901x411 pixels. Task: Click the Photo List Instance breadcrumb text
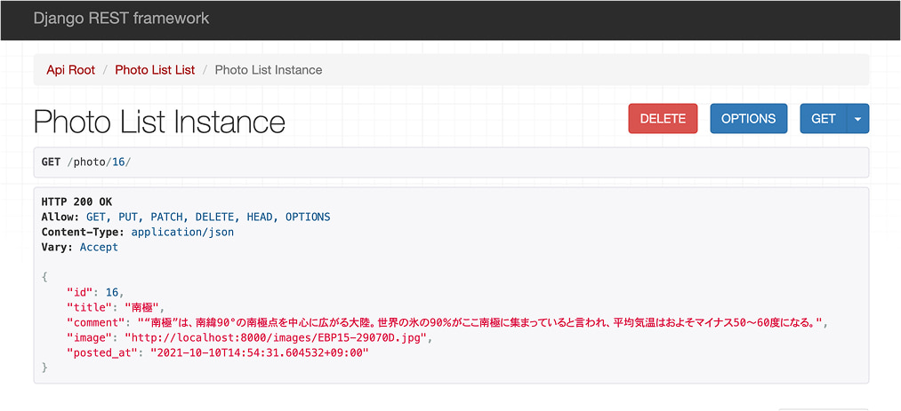click(x=269, y=70)
